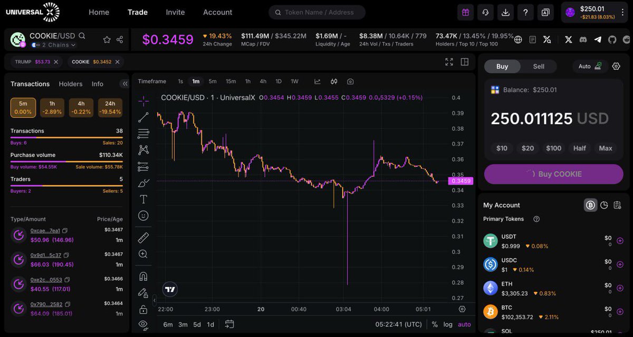Open the Holders tab

(x=70, y=83)
